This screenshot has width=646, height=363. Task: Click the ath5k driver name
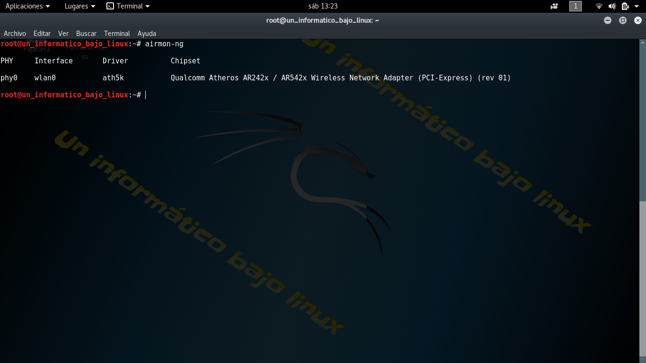(113, 78)
